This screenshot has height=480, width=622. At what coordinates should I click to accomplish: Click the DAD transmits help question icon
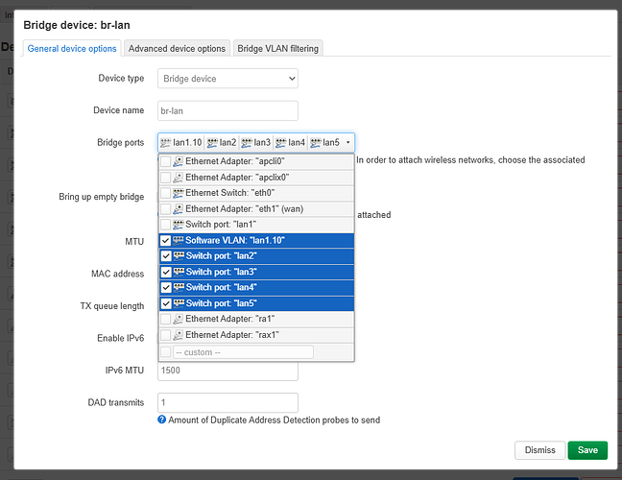tap(162, 420)
